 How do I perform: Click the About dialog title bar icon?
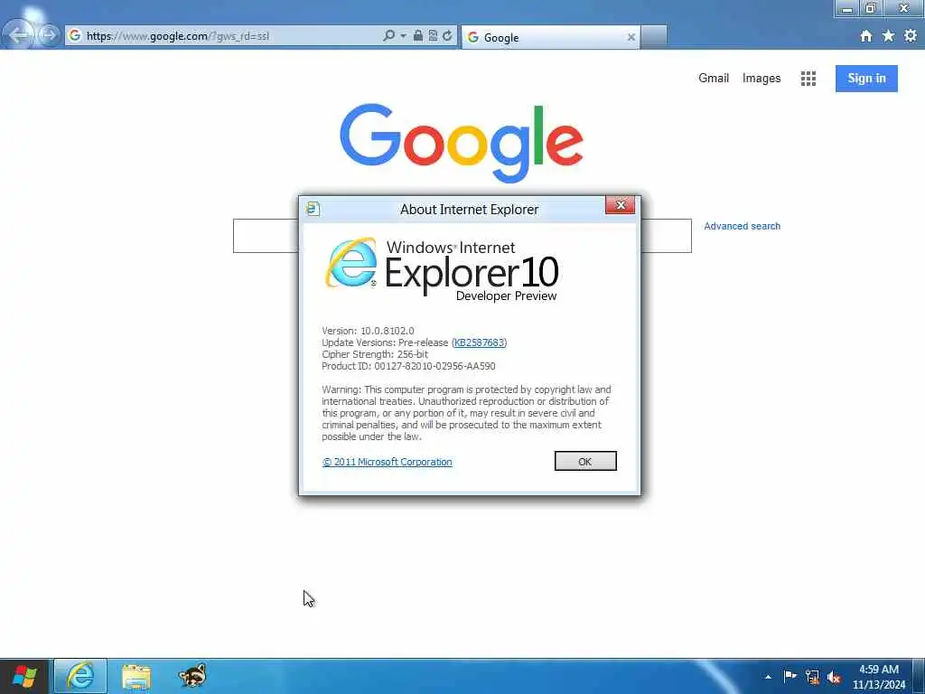pyautogui.click(x=313, y=209)
